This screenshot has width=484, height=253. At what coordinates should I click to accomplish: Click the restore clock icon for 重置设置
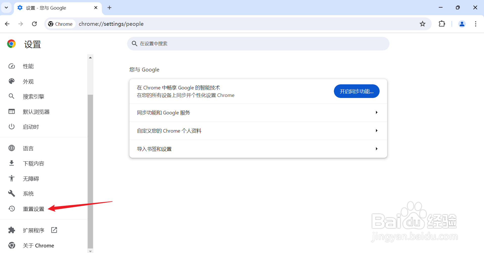(x=12, y=209)
